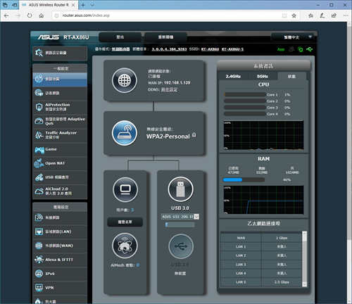Click the WPA2-Personal lock icon
352x304 pixels.
coord(194,135)
